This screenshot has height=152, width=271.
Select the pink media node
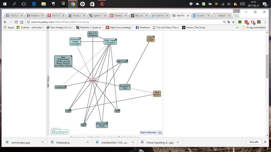point(93,81)
